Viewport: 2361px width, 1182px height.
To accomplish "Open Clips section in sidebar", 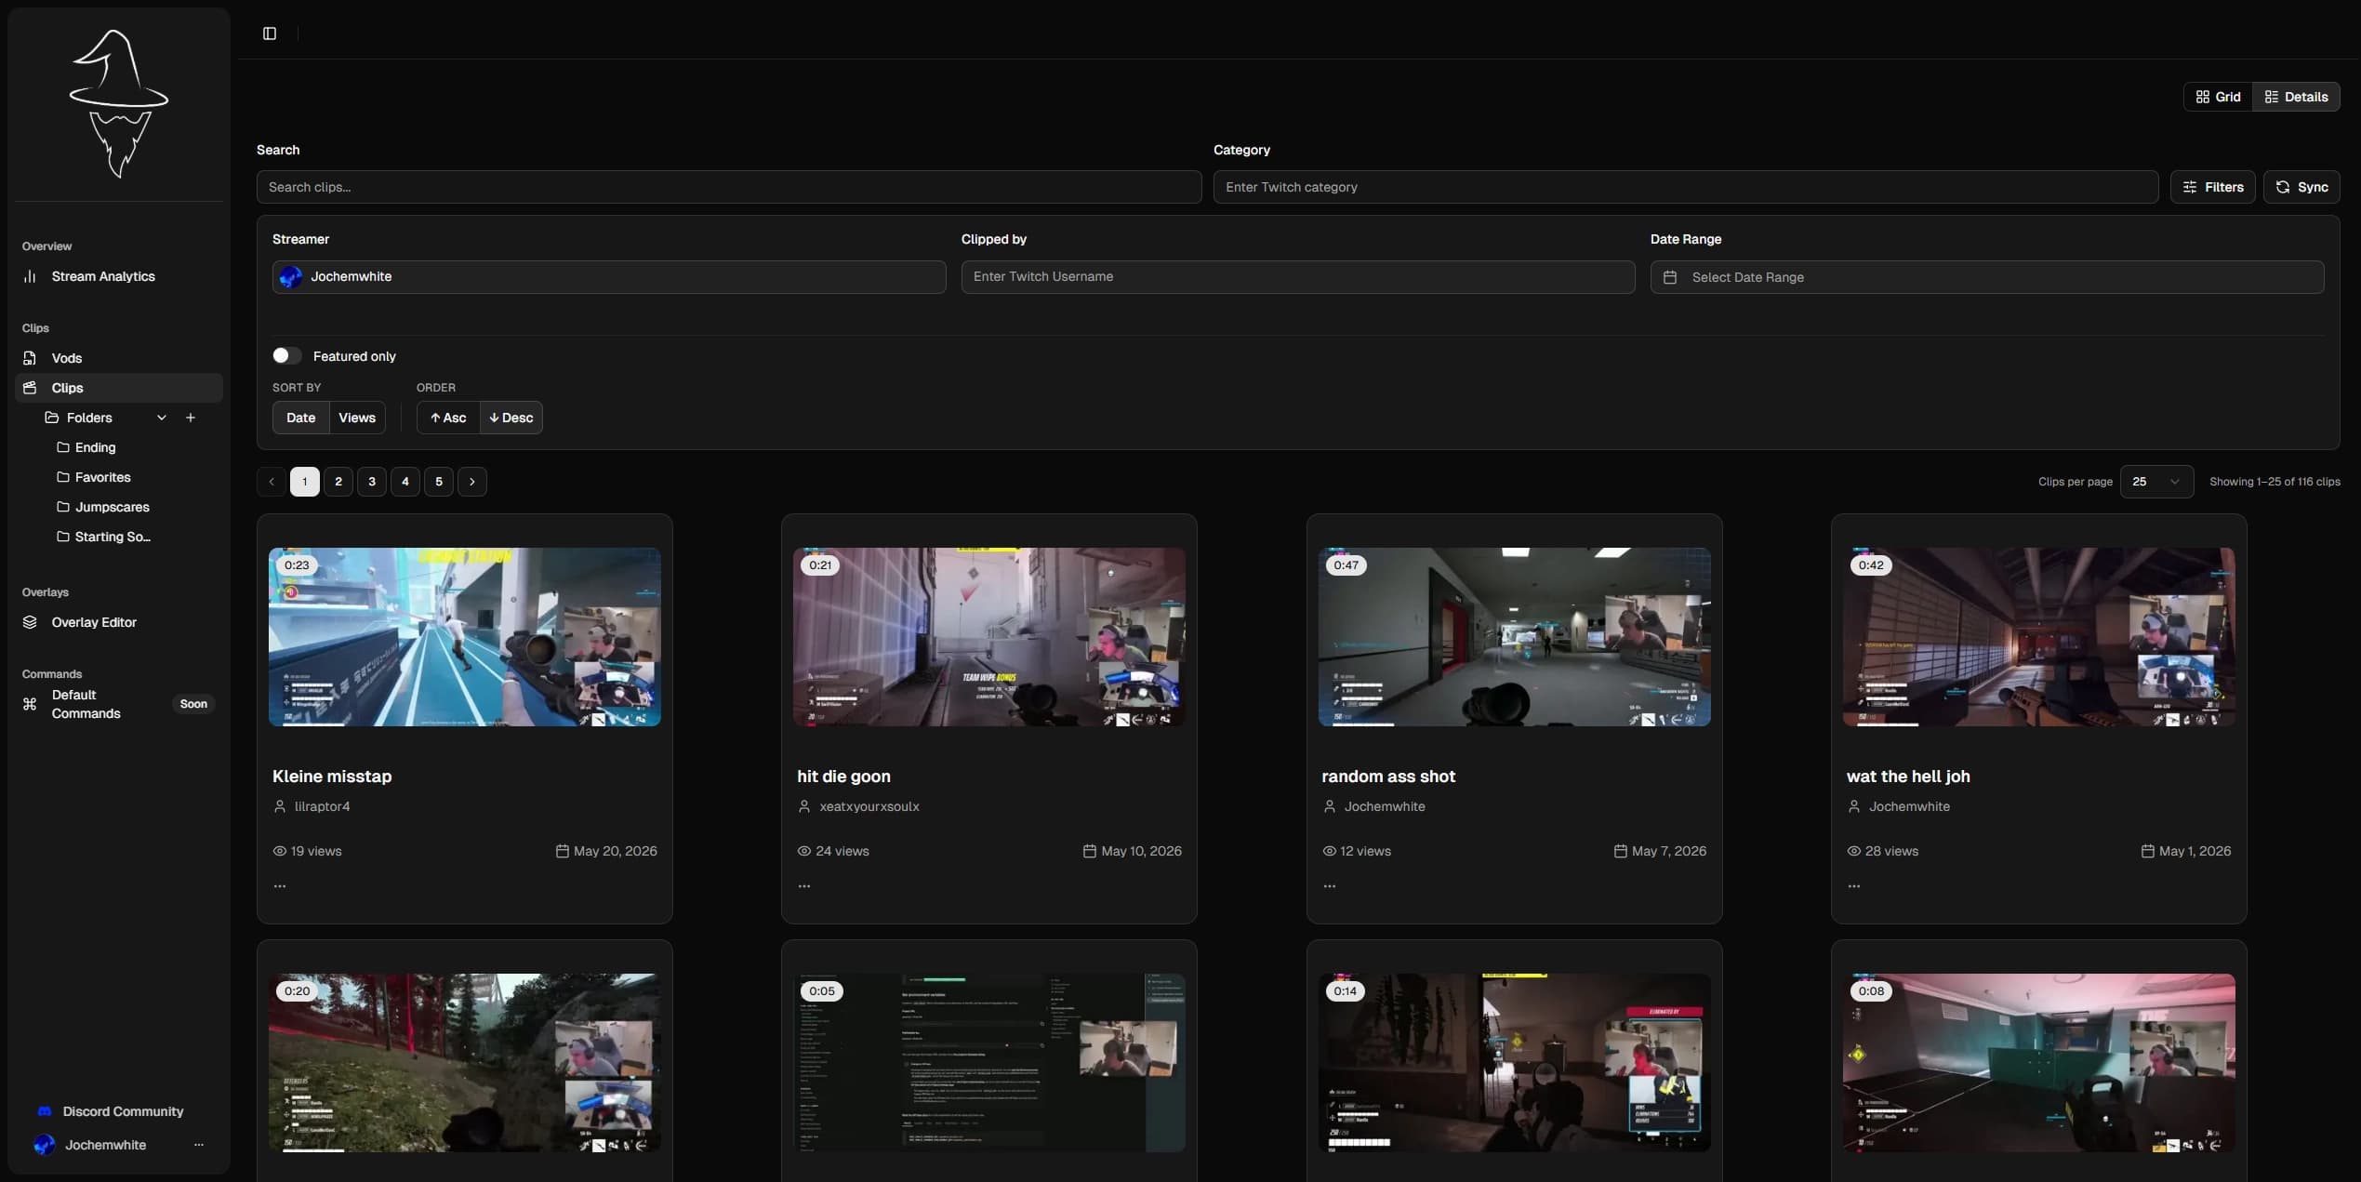I will click(x=119, y=388).
